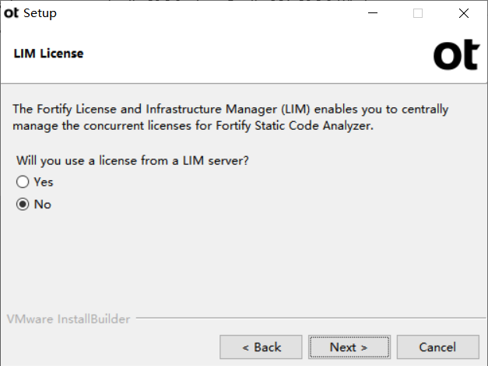Click the 'Yes' option label text
This screenshot has height=366, width=488.
tap(44, 182)
